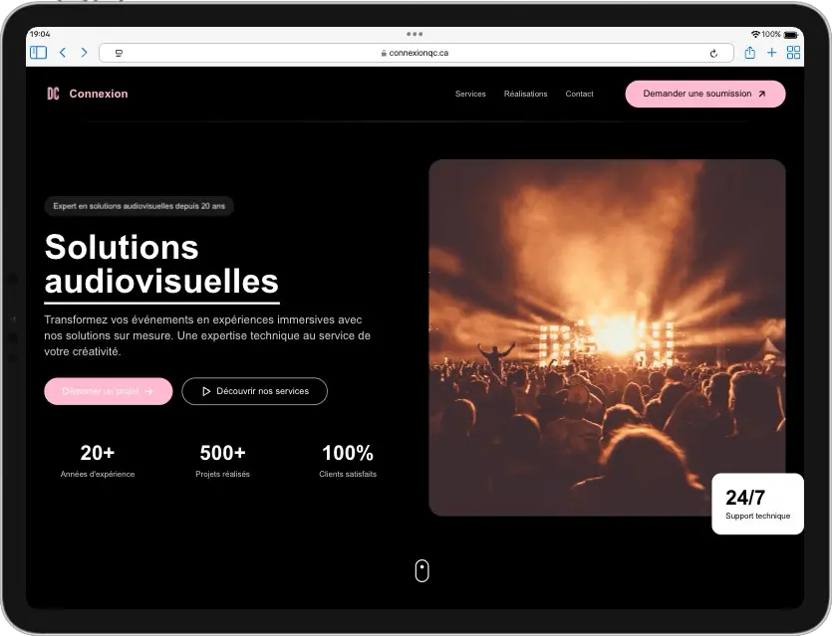Click the concert hero image
Screen dimensions: 832x636
[x=607, y=337]
